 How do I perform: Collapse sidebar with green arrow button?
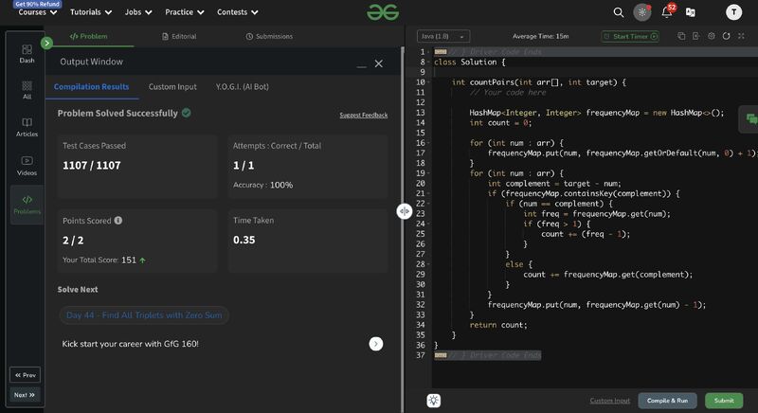(46, 43)
